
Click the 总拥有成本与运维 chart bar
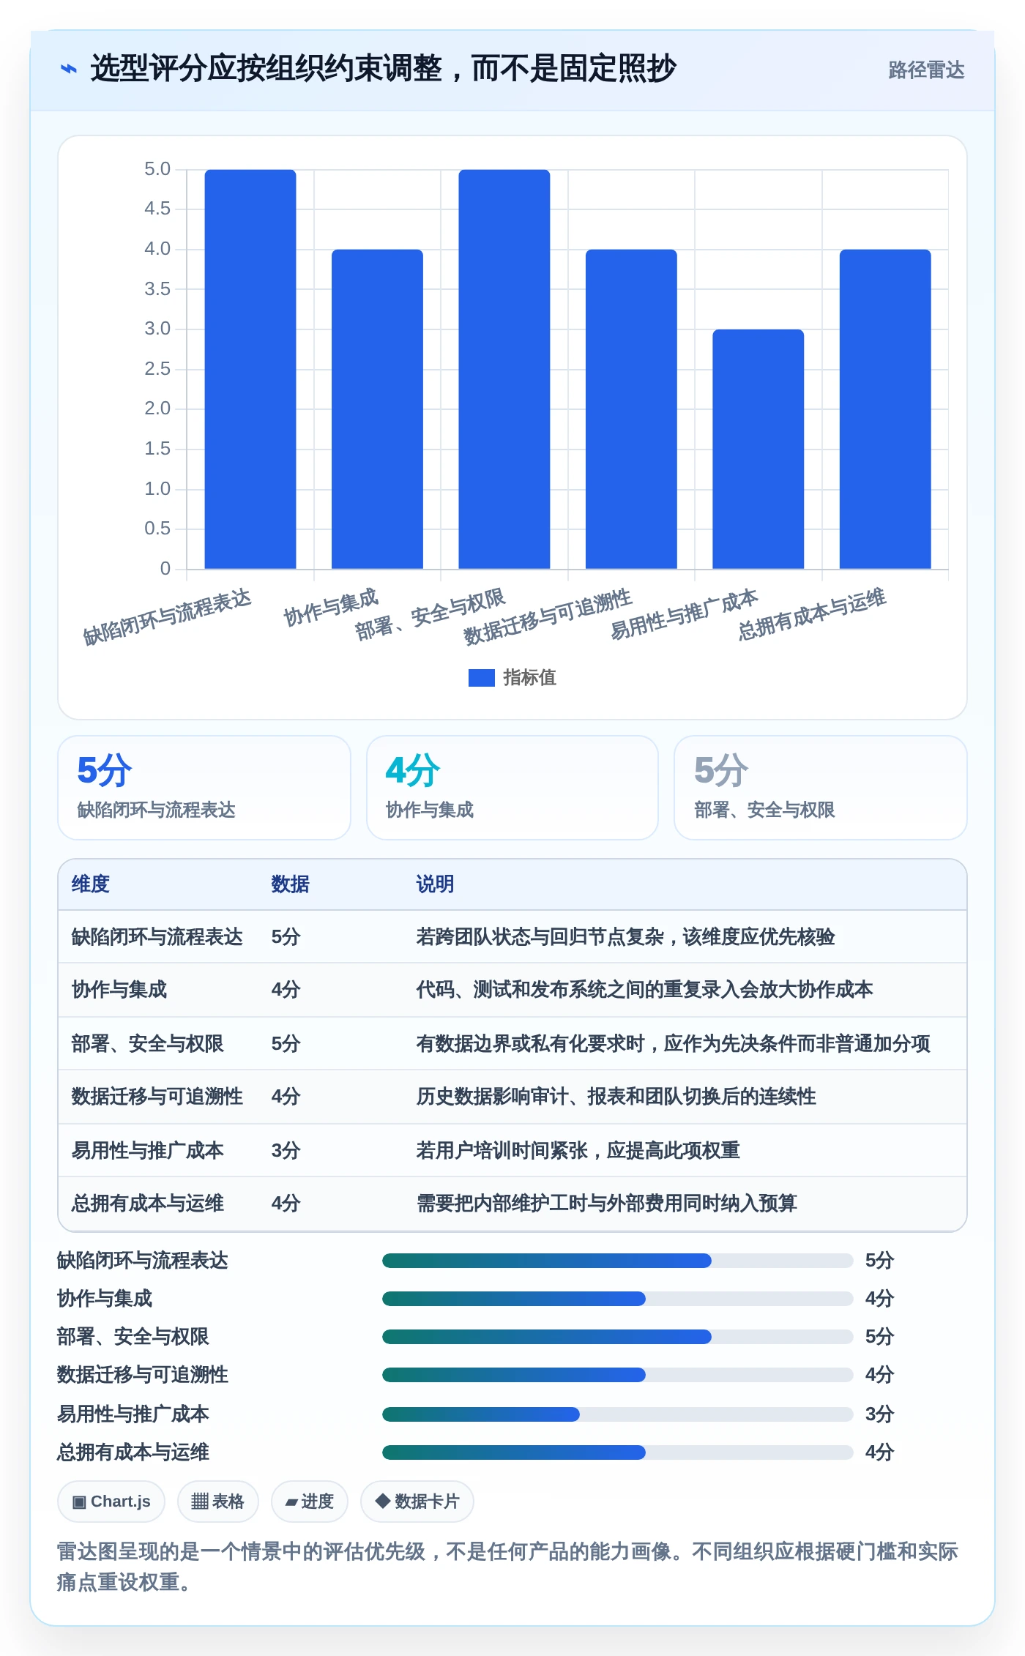[x=885, y=409]
